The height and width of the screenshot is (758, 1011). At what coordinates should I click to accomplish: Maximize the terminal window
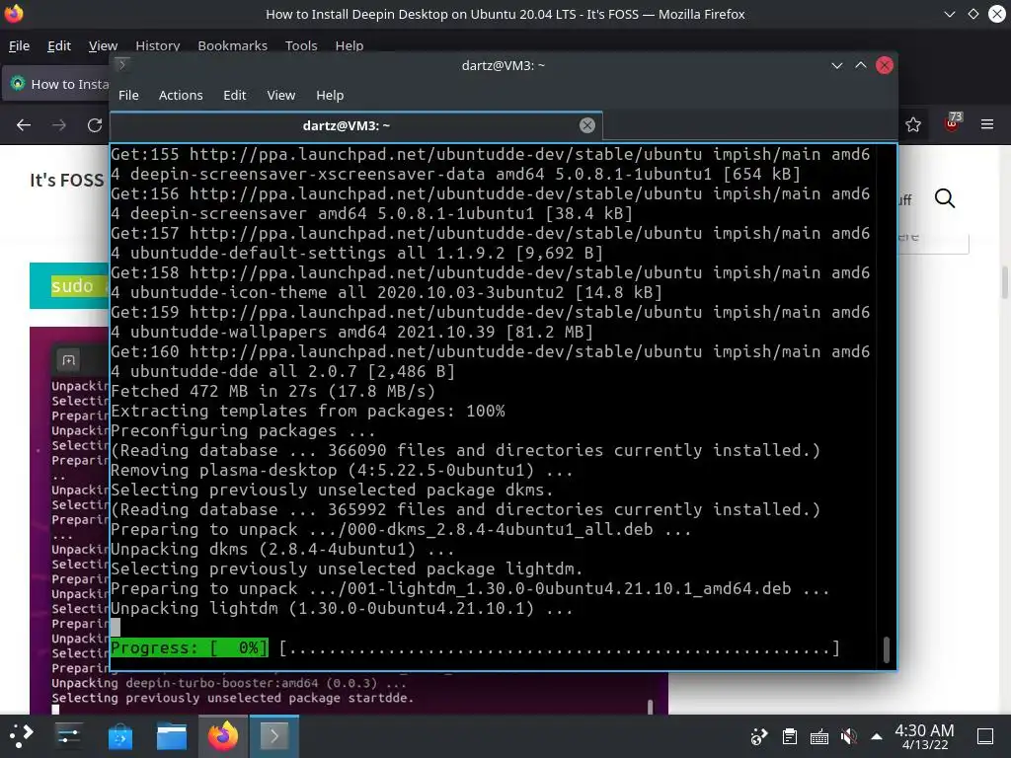pyautogui.click(x=860, y=65)
